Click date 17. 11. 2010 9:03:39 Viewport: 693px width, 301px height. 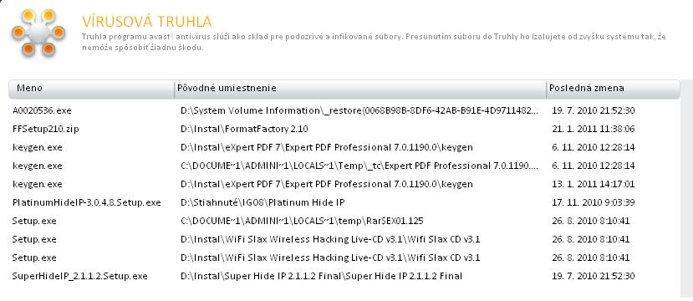pos(594,202)
